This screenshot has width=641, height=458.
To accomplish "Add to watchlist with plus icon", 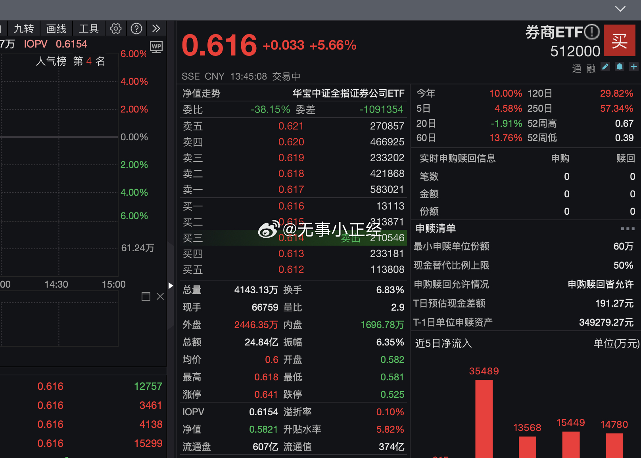I will click(634, 67).
